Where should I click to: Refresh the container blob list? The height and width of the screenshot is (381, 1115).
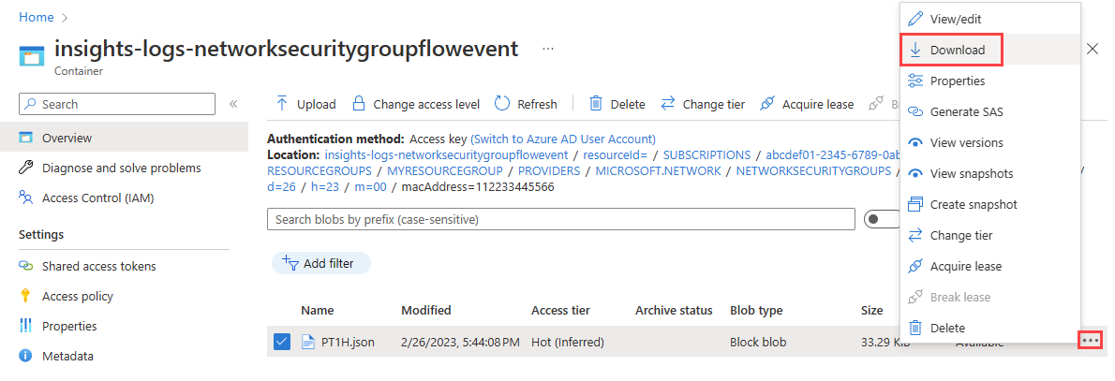click(x=502, y=104)
